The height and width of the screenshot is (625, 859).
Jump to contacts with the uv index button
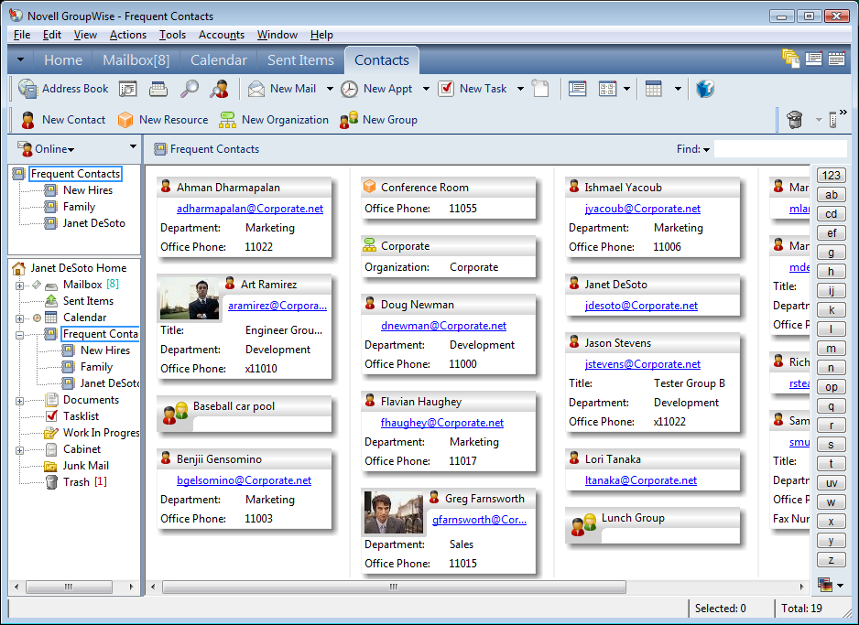point(831,483)
